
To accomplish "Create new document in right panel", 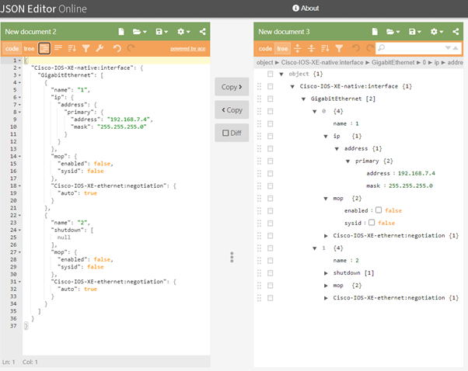I will [375, 32].
